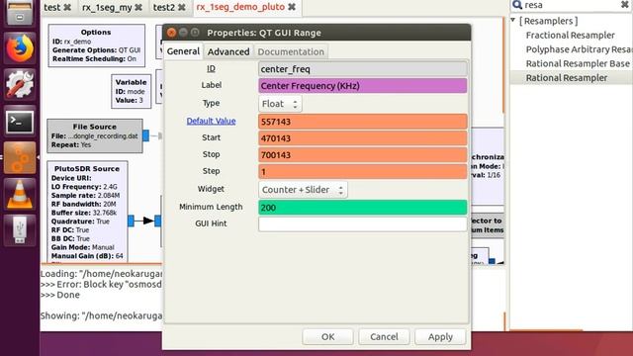Close the rx_1seg_demo_pluto tab

point(292,7)
